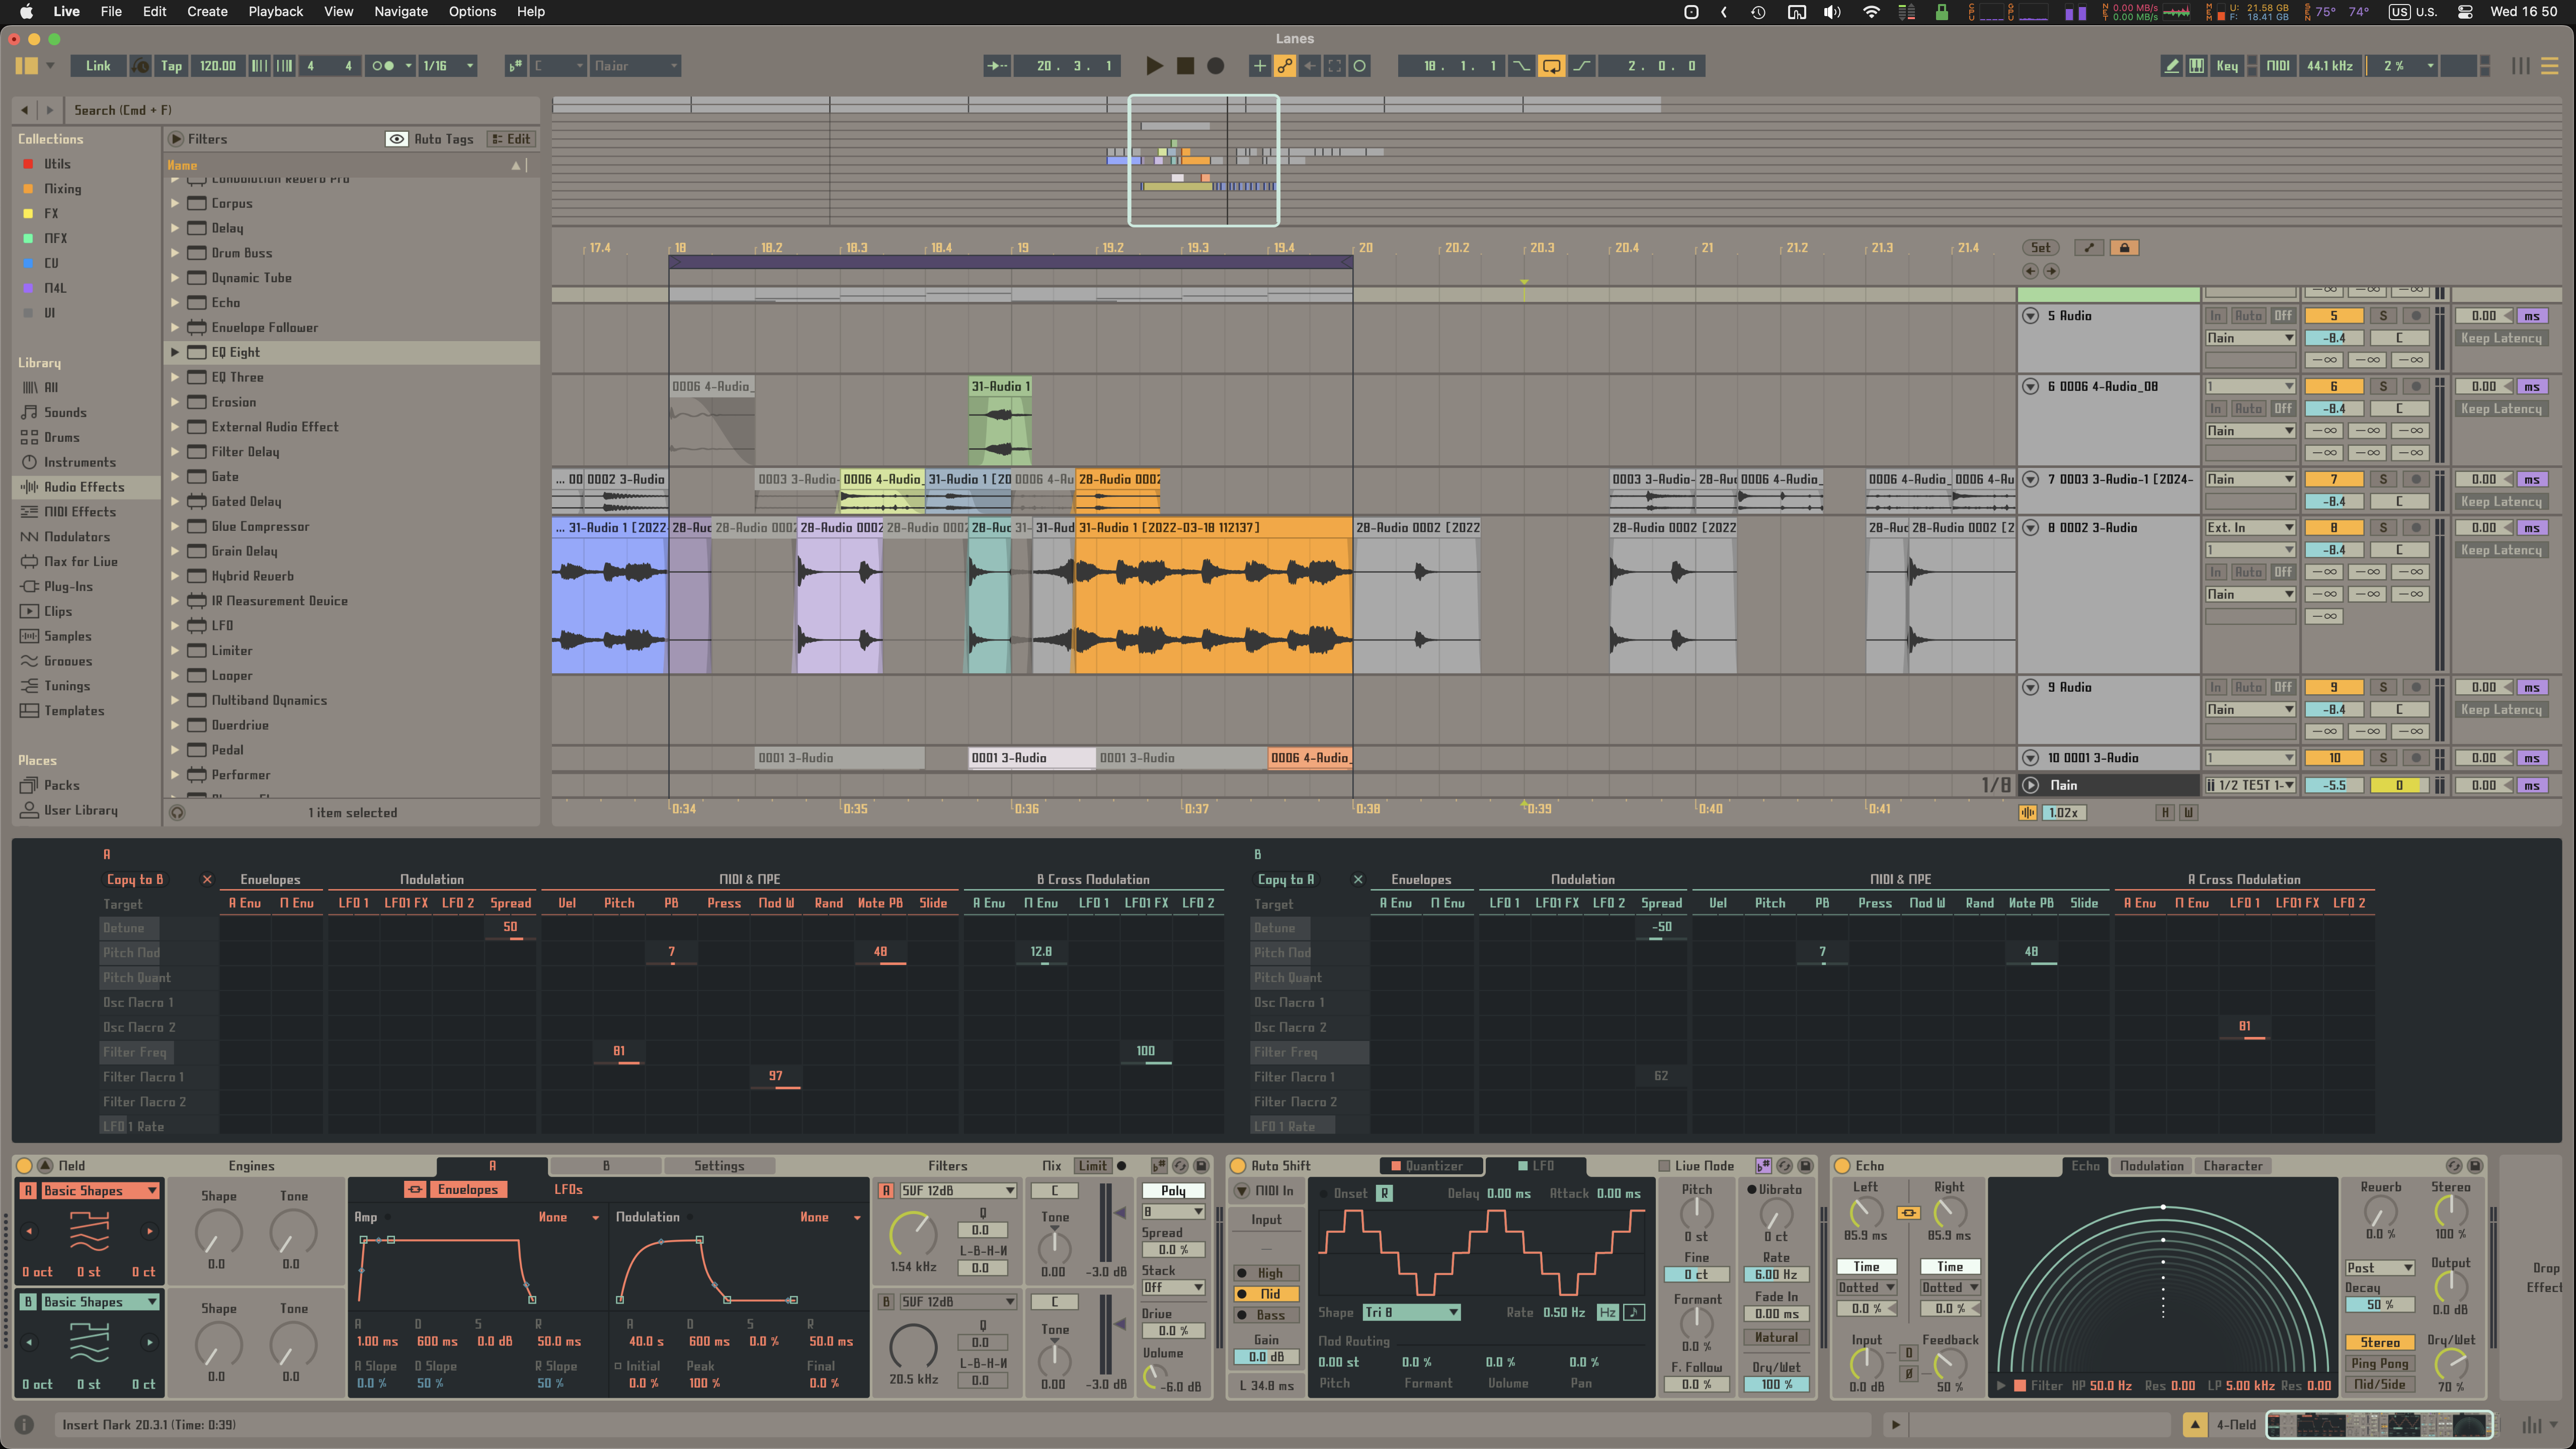Expand the Limiter folder
The width and height of the screenshot is (2576, 1449).
point(175,650)
